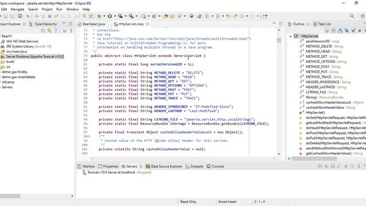Toggle Hide Non-Public Members in Outline
Screen dimensions: 366x206
[360, 30]
